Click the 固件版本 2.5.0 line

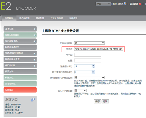pos(12,110)
